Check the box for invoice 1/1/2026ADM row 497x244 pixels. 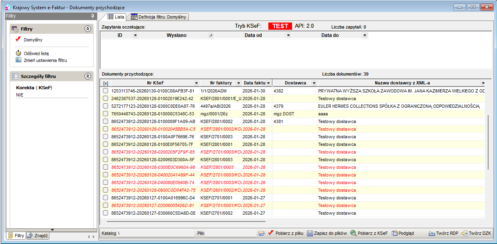pos(105,91)
